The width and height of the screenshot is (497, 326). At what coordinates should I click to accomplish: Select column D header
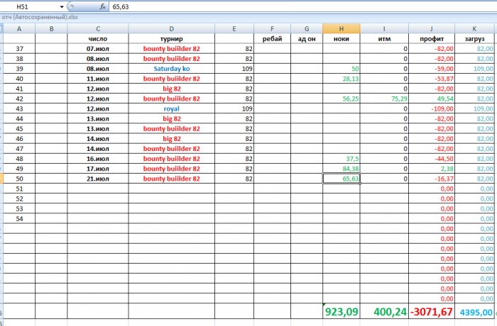172,29
